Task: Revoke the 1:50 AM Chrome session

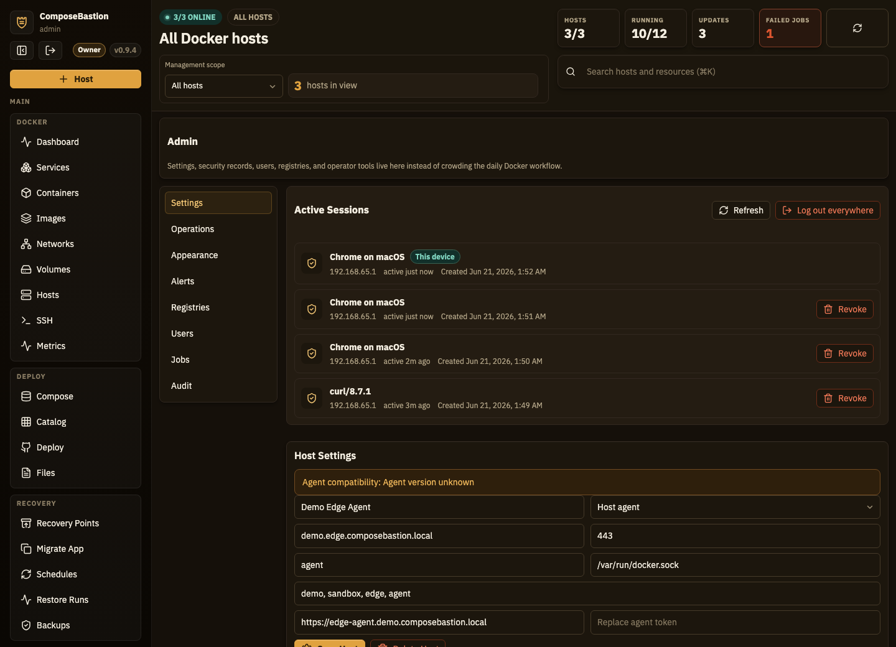Action: point(845,353)
